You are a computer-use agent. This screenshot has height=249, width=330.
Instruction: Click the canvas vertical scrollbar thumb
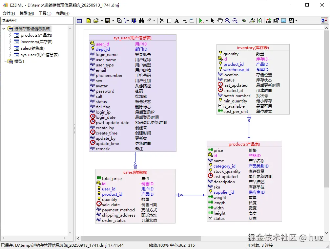tap(326, 109)
